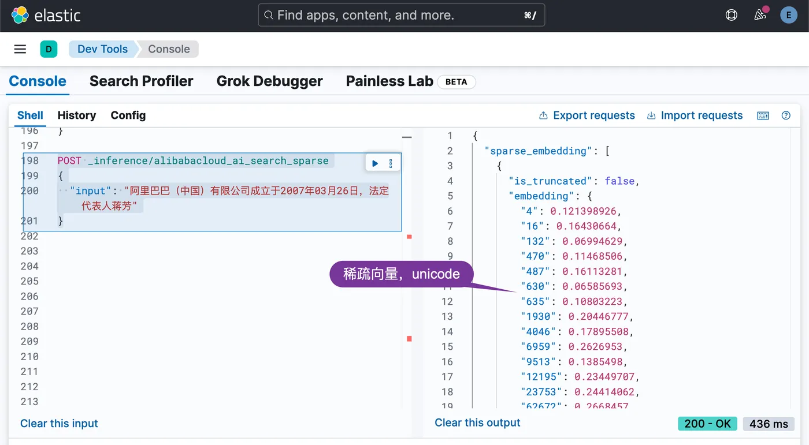Click the BETA badge
This screenshot has height=445, width=809.
(457, 82)
